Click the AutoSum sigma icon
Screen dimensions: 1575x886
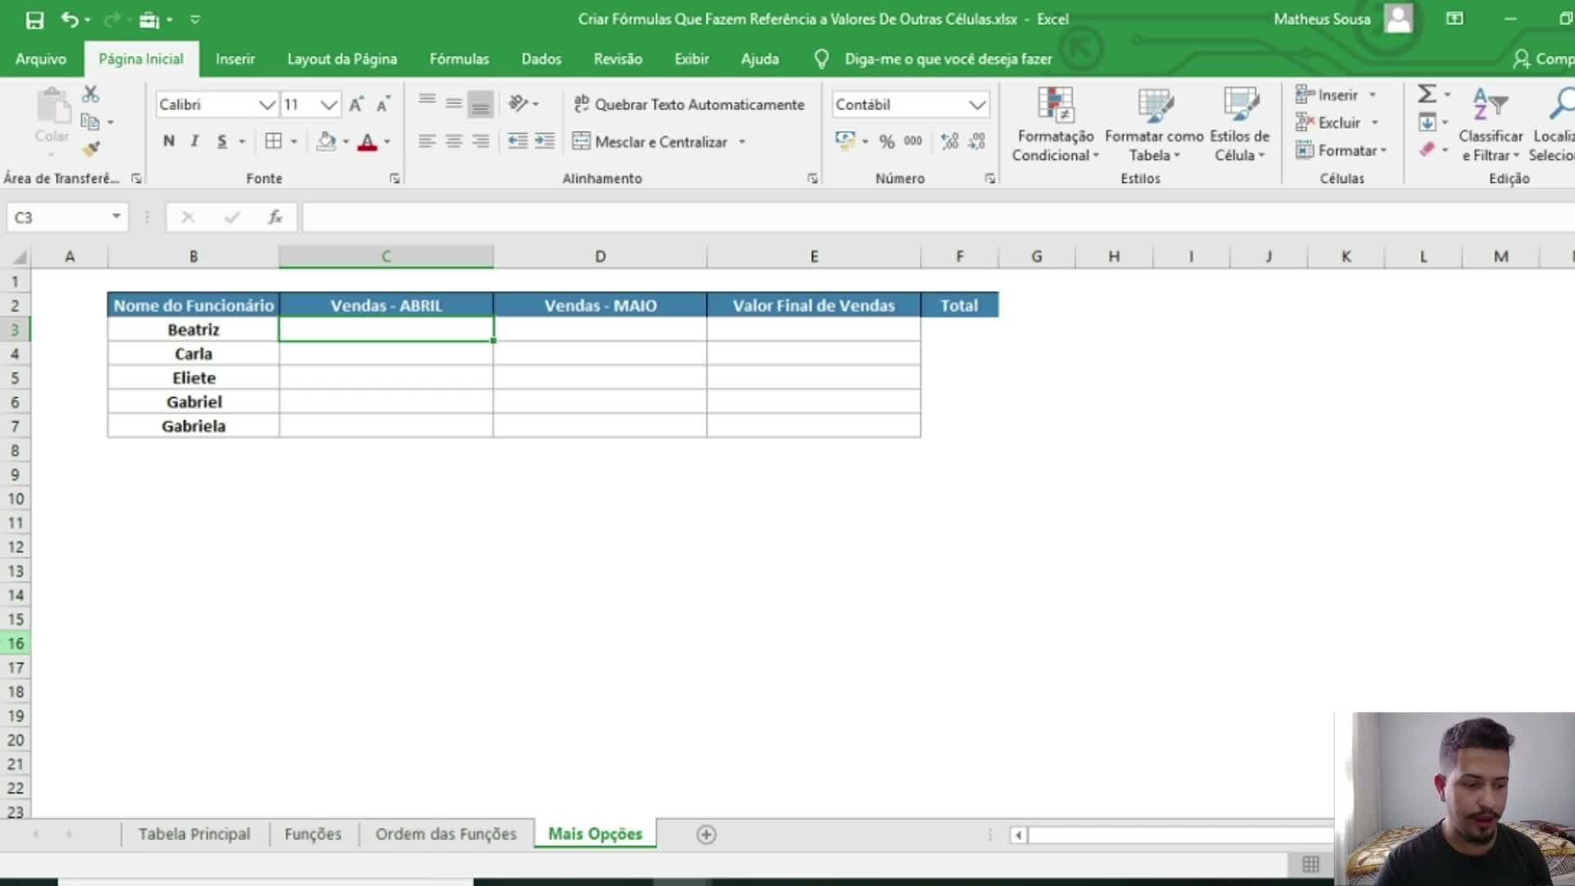(1427, 94)
